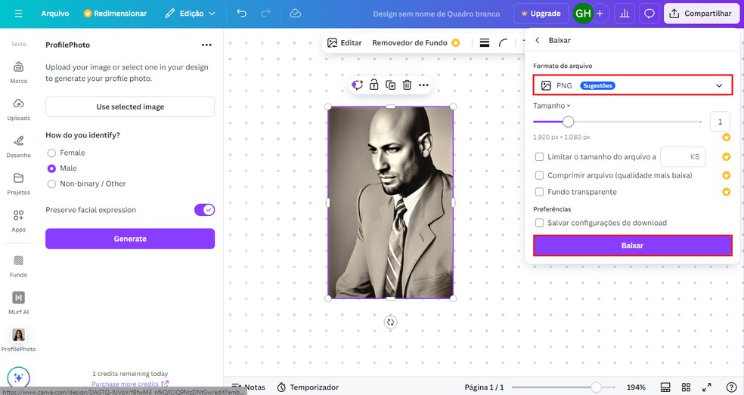Open the Uploads sidebar panel
744x395 pixels.
(18, 110)
